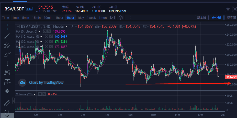Screen dimensions: 237x118
Task: Remove the MA 30 indicator
Action: (x=51, y=42)
